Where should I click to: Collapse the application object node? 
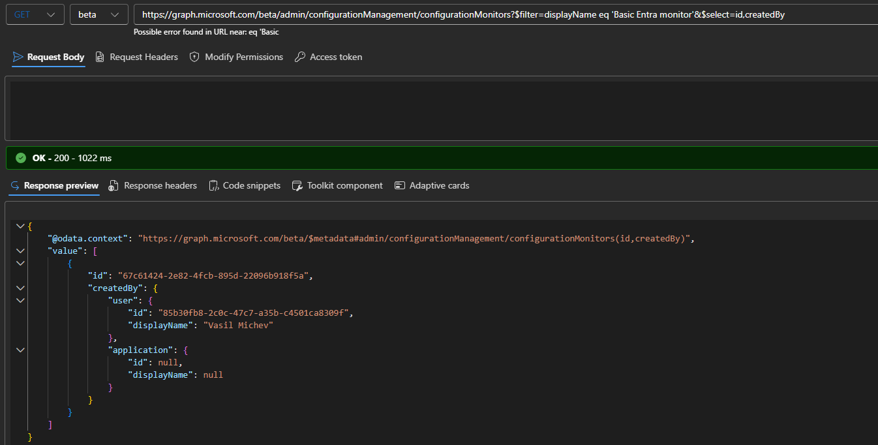[x=20, y=350]
